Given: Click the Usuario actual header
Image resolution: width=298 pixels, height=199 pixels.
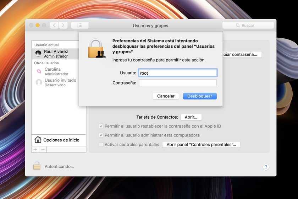Looking at the screenshot, I should point(46,45).
